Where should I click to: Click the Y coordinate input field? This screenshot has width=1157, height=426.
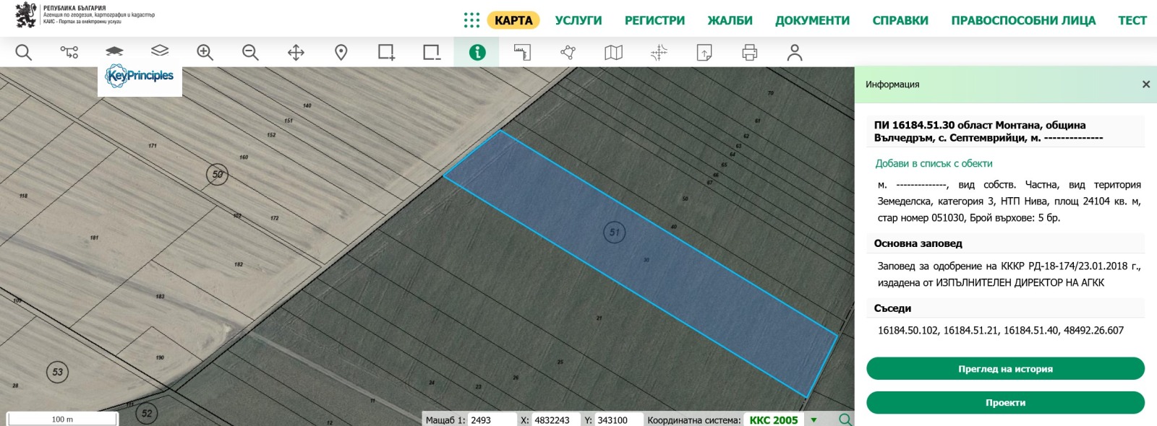(x=619, y=420)
